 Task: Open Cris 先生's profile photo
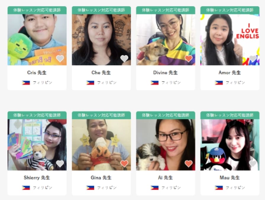coord(37,40)
